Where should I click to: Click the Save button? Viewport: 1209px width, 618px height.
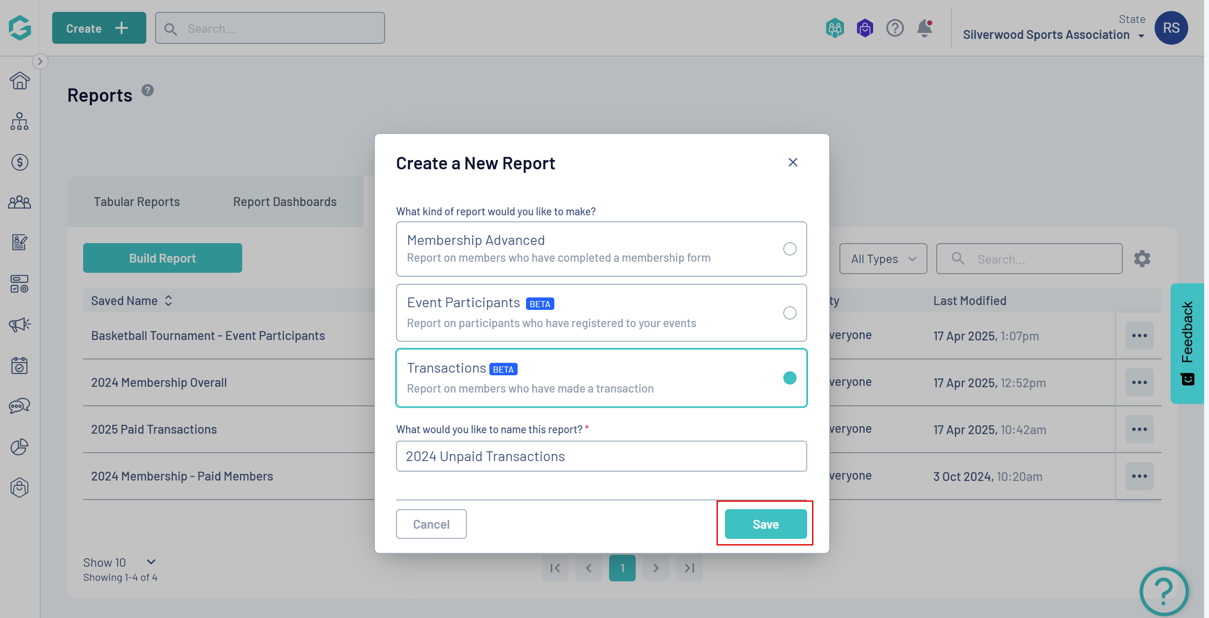coord(765,524)
